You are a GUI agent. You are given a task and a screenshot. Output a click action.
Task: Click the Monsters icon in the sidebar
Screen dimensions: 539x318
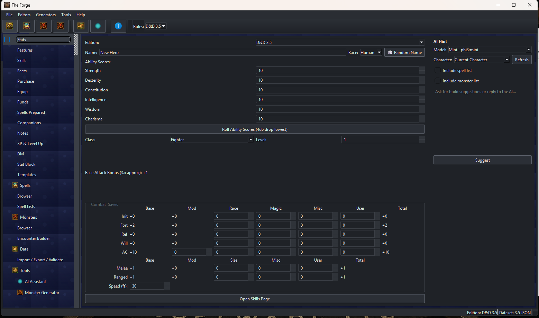(x=16, y=217)
